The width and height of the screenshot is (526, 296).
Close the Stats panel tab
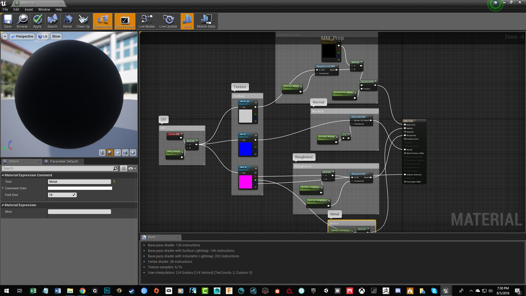click(x=178, y=237)
